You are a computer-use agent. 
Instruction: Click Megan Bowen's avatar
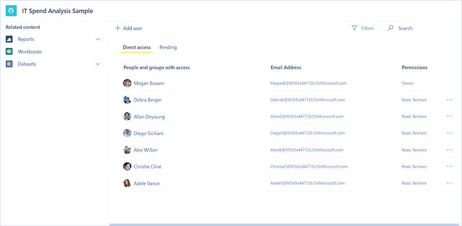[127, 83]
